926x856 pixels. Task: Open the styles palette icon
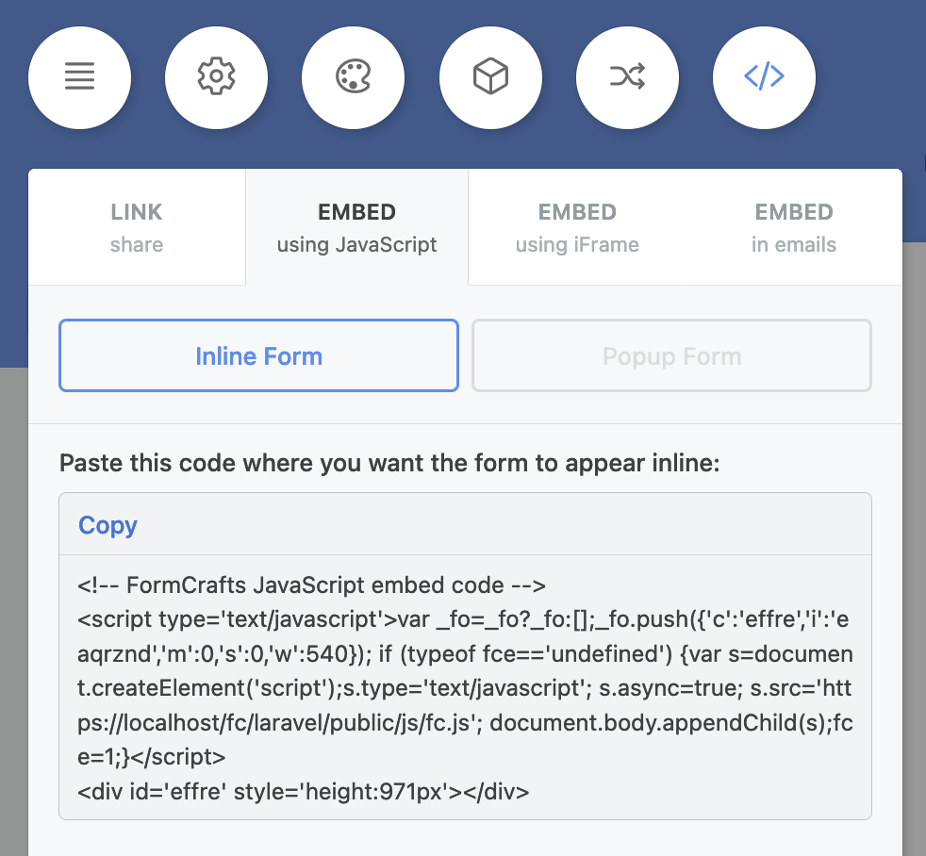354,77
